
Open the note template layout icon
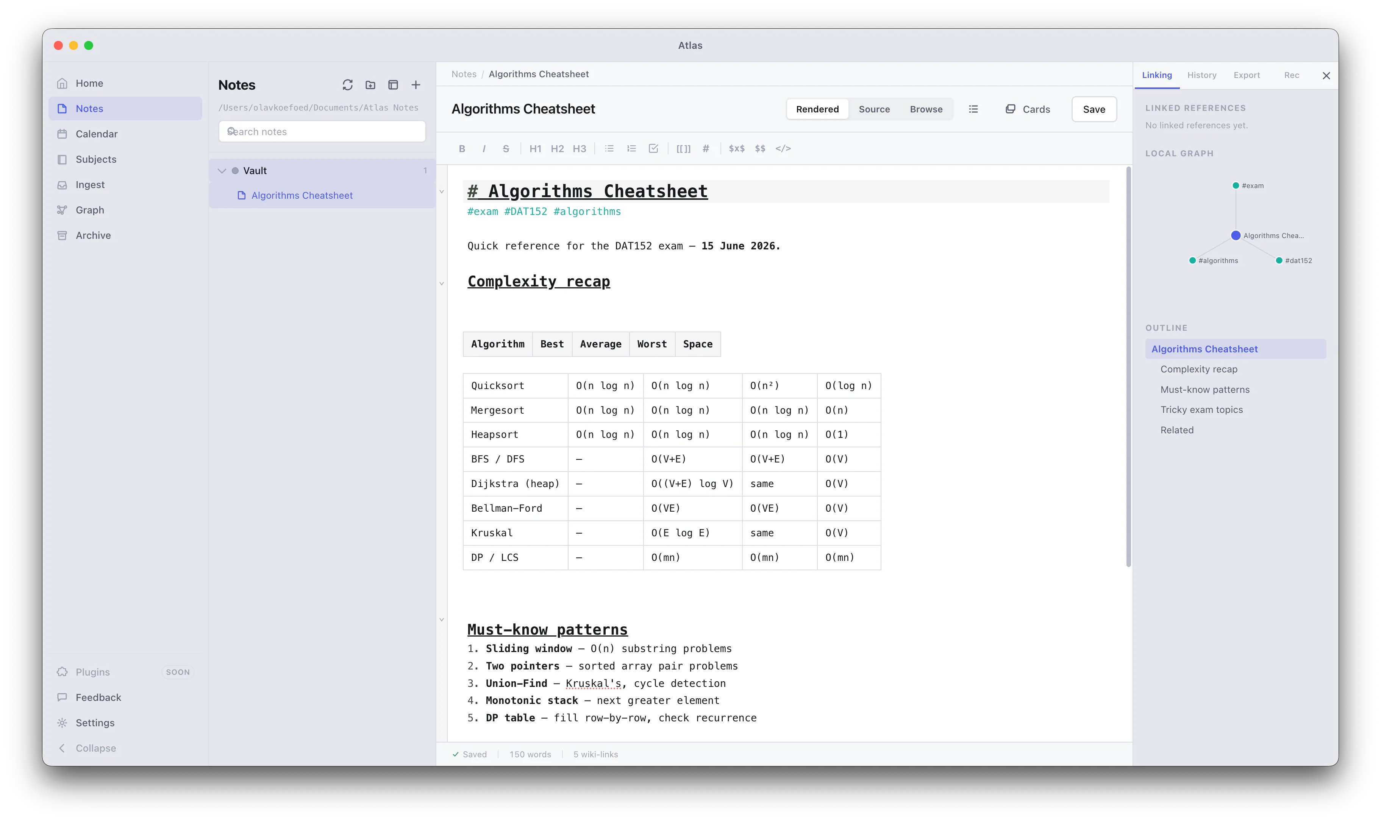[x=393, y=85]
